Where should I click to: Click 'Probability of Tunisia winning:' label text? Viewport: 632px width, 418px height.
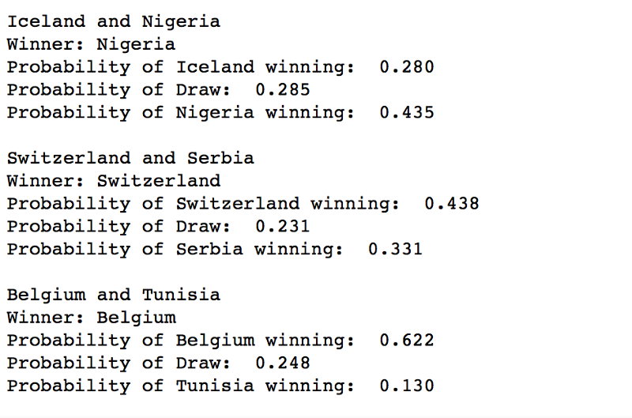pos(181,386)
